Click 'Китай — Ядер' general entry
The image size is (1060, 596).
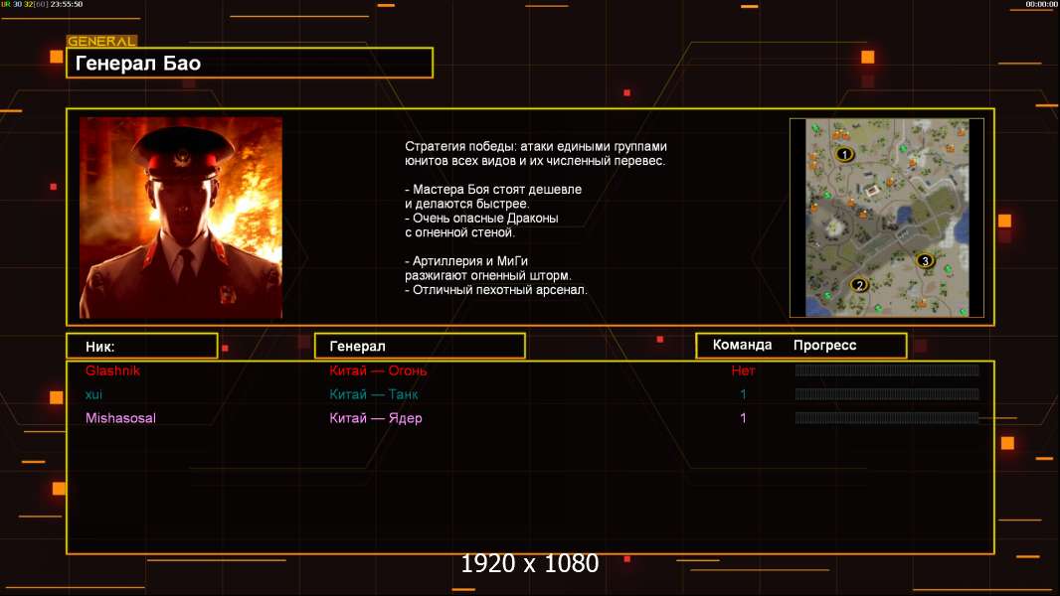(x=375, y=418)
